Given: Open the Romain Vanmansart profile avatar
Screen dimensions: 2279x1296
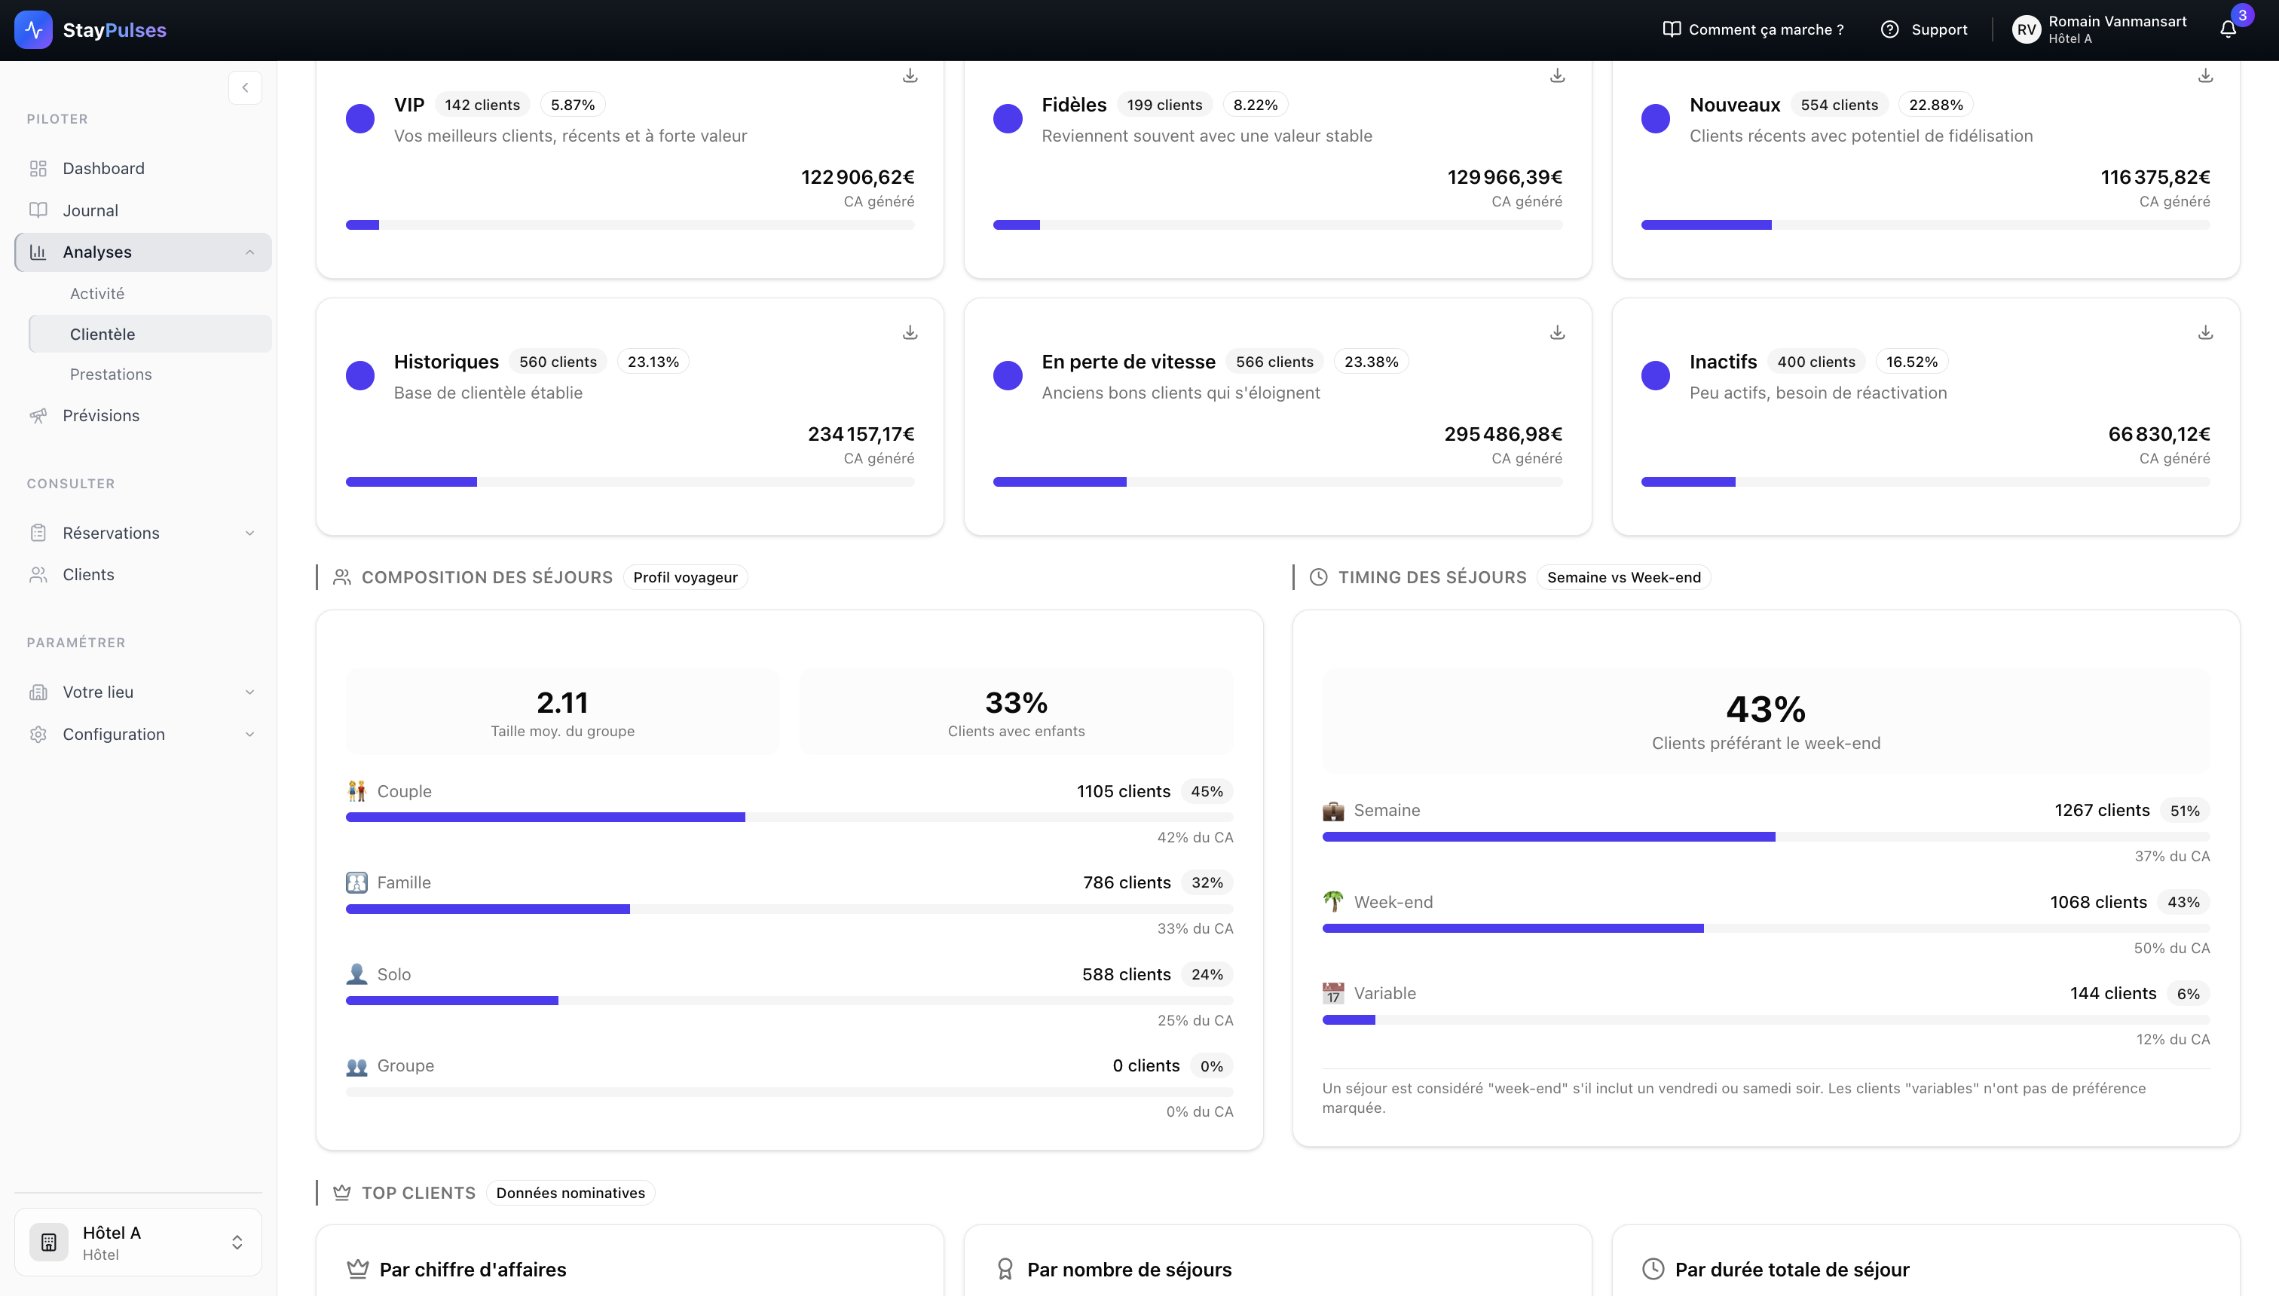Looking at the screenshot, I should click(x=2027, y=29).
